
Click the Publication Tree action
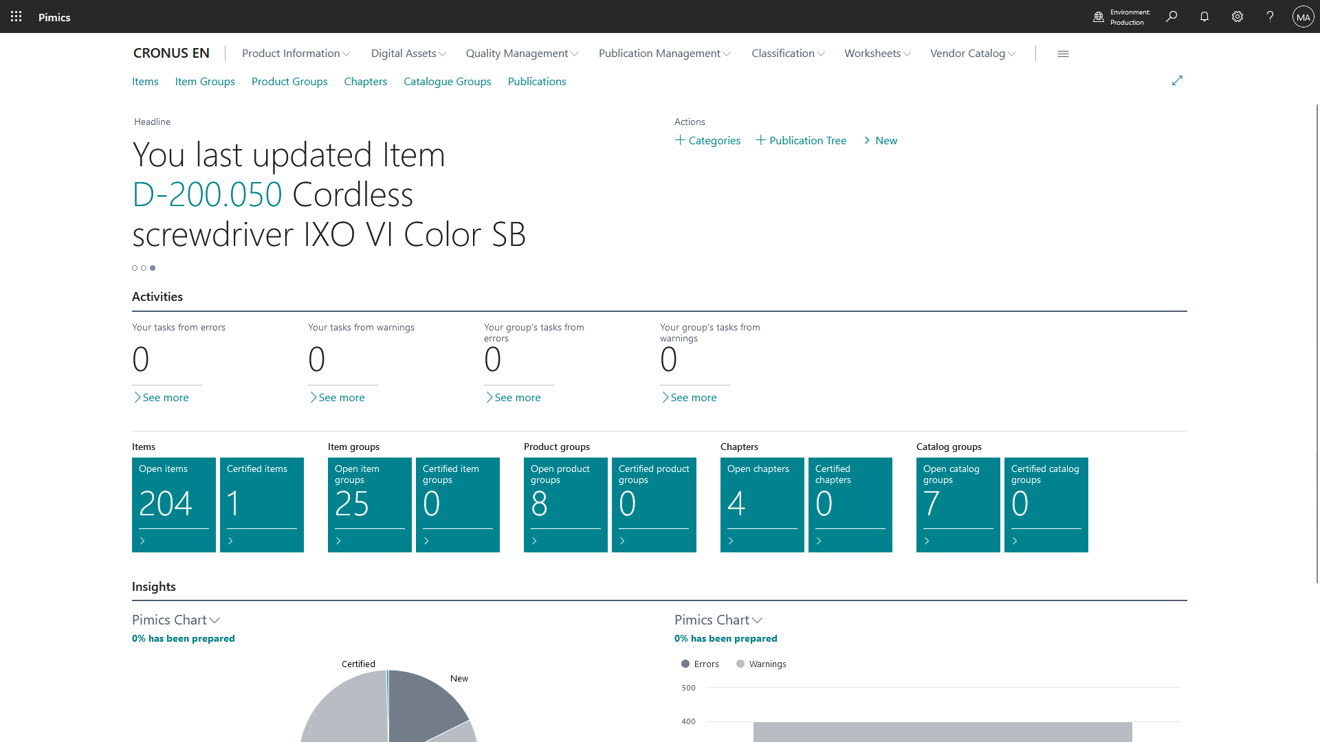pyautogui.click(x=801, y=140)
